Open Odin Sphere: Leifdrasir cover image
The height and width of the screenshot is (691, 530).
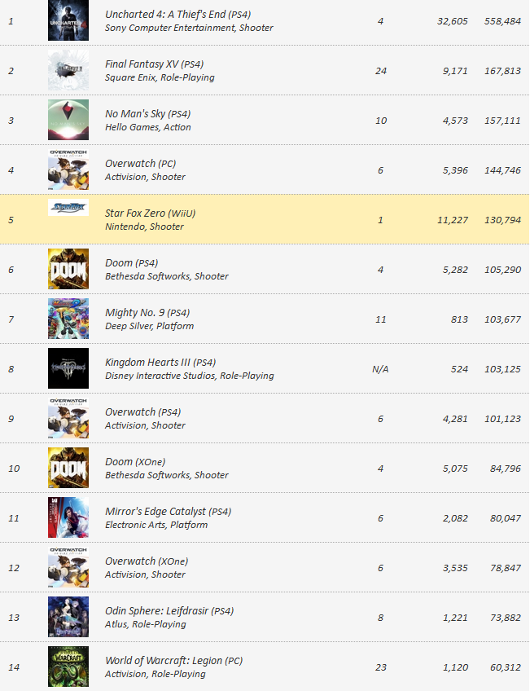(x=68, y=617)
